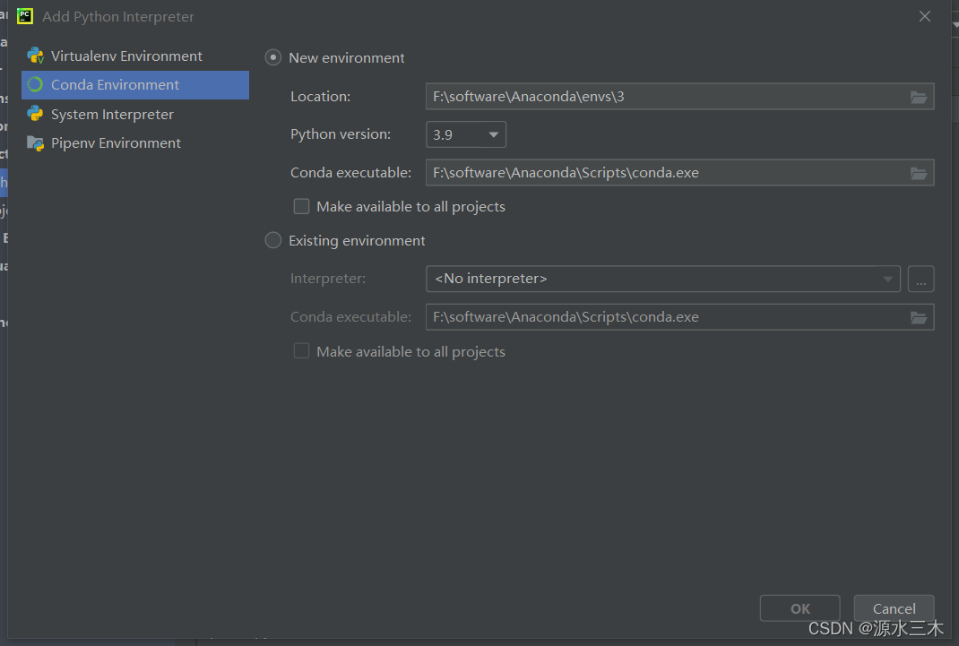
Task: Click the Pipenv Environment folder icon
Action: coord(36,143)
